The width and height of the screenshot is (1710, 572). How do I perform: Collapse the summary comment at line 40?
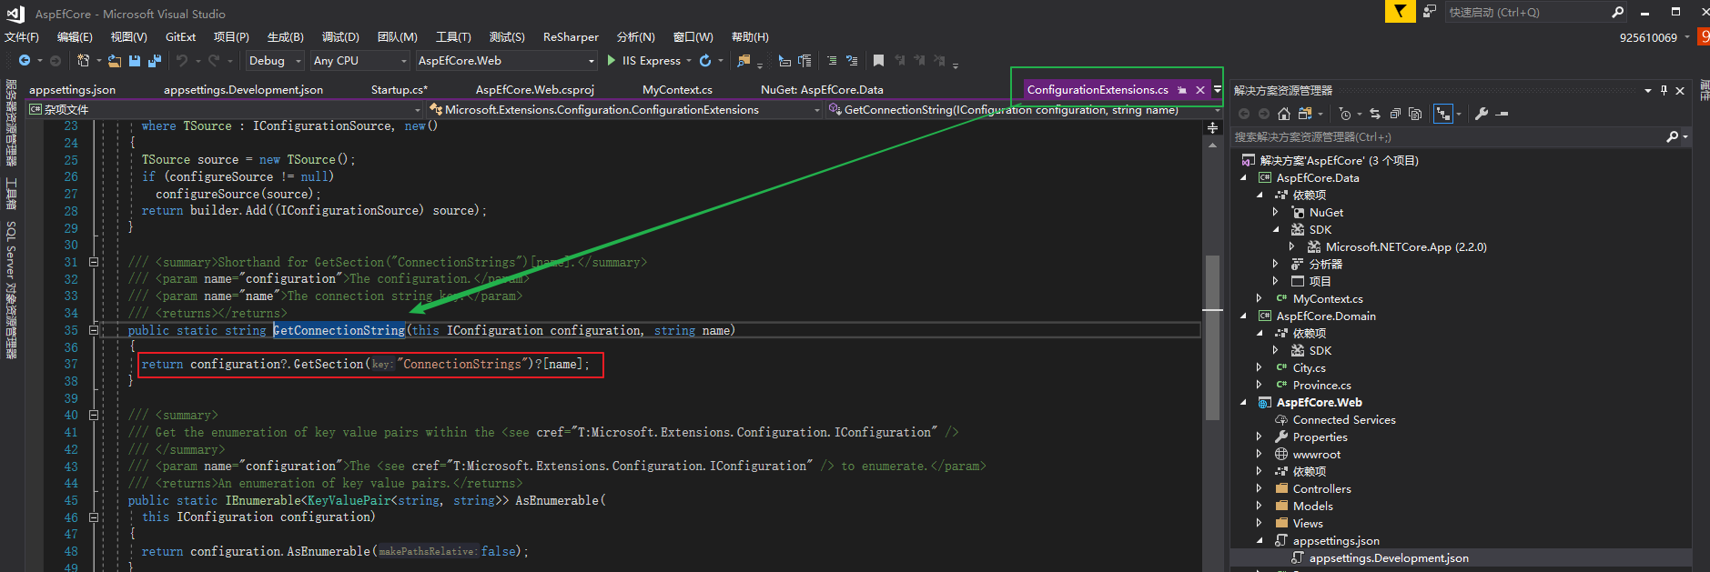click(x=94, y=415)
